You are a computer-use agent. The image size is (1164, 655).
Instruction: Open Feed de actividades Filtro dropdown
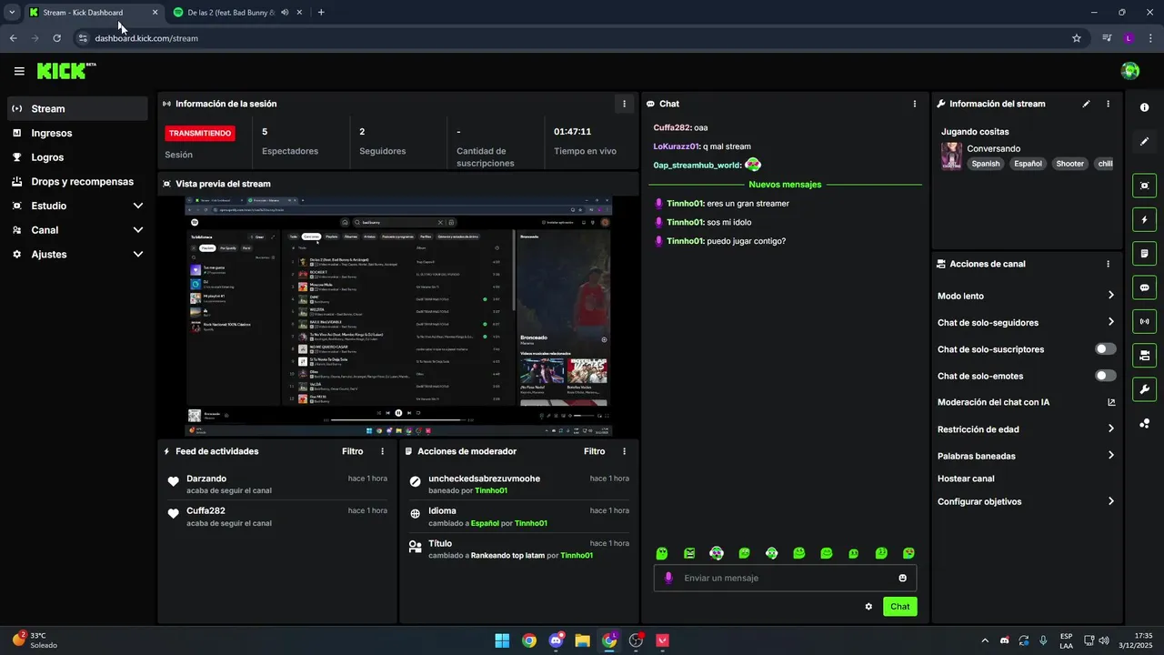coord(352,451)
